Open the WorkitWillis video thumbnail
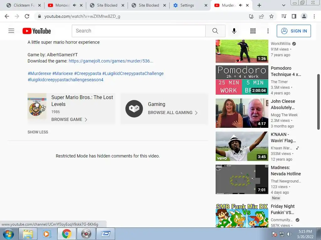Viewport: 321px width, 240px height. pos(242,51)
